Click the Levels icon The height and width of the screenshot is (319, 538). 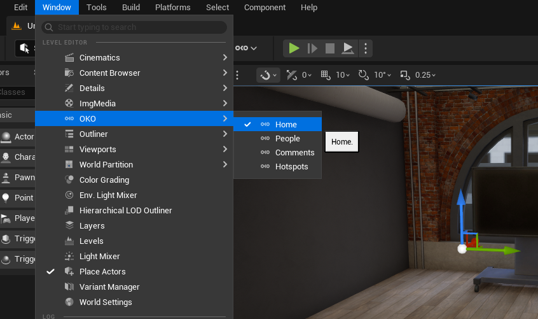tap(69, 241)
